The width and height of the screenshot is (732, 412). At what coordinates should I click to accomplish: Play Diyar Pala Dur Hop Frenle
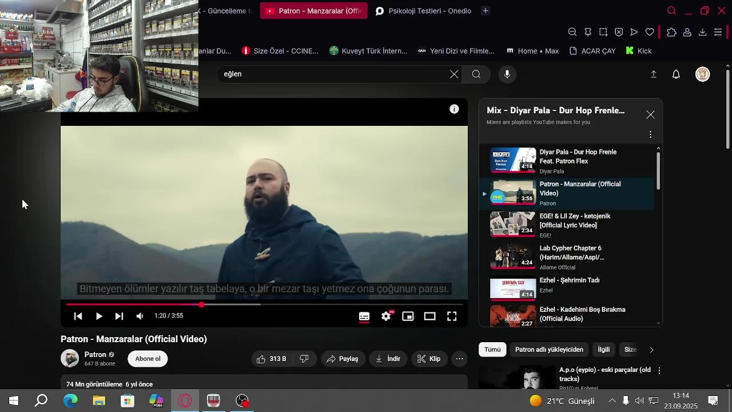click(x=567, y=160)
